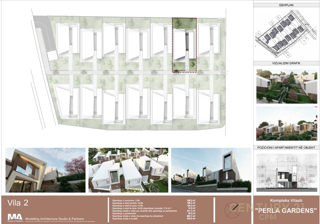Viewport: 320px width, 224px height.
Task: Click "Modelling Architecture Studio & Partners" text
Action: point(55,219)
